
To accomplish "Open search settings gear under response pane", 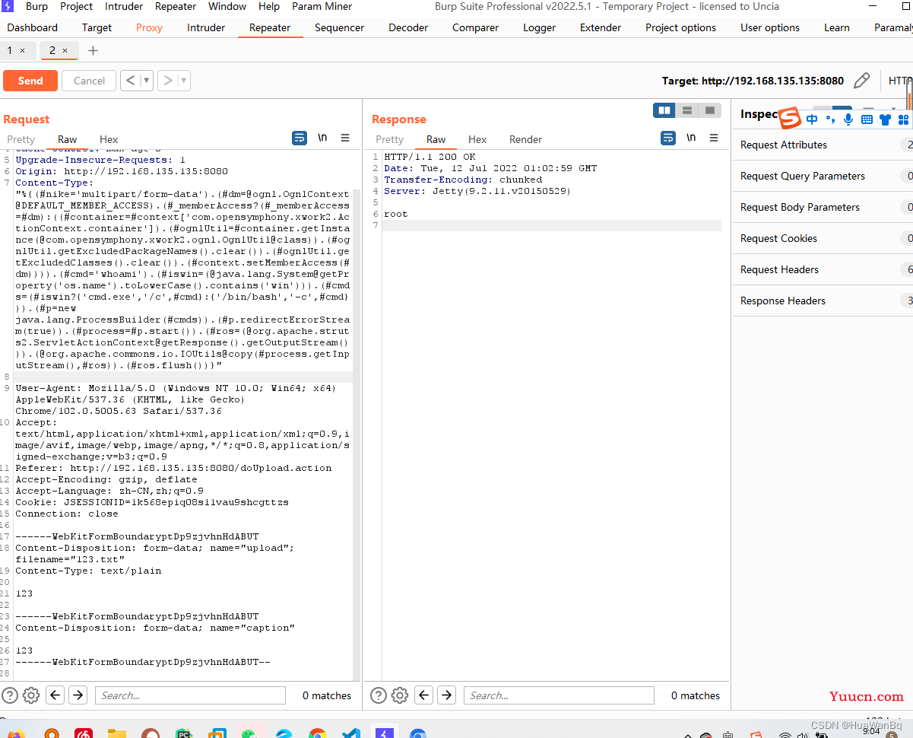I will (x=400, y=695).
